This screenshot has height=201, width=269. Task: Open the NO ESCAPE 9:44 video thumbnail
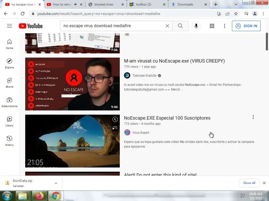(x=73, y=84)
